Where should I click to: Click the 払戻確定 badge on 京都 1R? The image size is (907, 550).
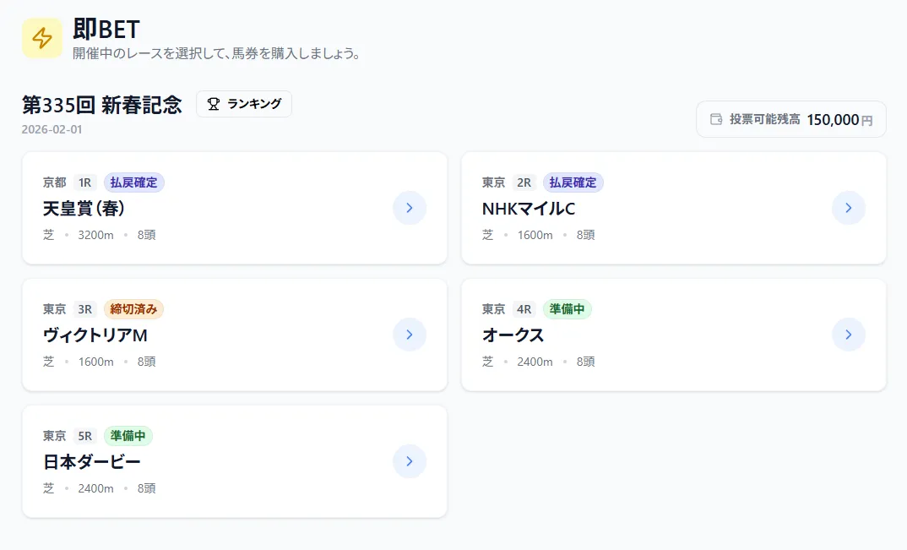click(x=134, y=182)
